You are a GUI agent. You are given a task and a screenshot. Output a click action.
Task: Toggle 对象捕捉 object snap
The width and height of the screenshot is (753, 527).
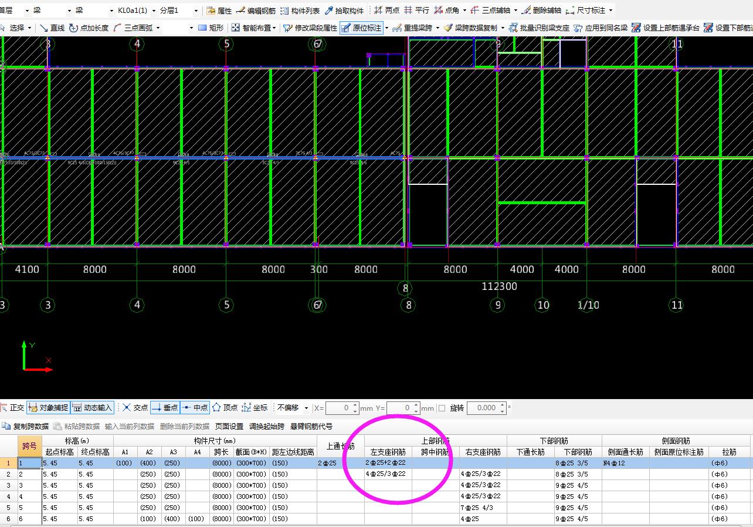[48, 407]
